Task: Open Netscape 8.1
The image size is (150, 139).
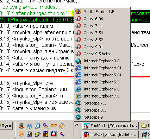Action: pyautogui.click(x=102, y=110)
